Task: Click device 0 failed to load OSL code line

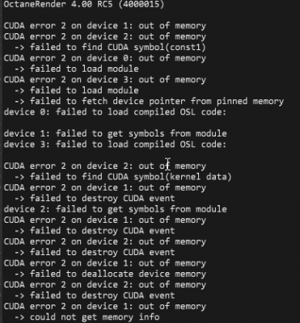Action: point(115,112)
